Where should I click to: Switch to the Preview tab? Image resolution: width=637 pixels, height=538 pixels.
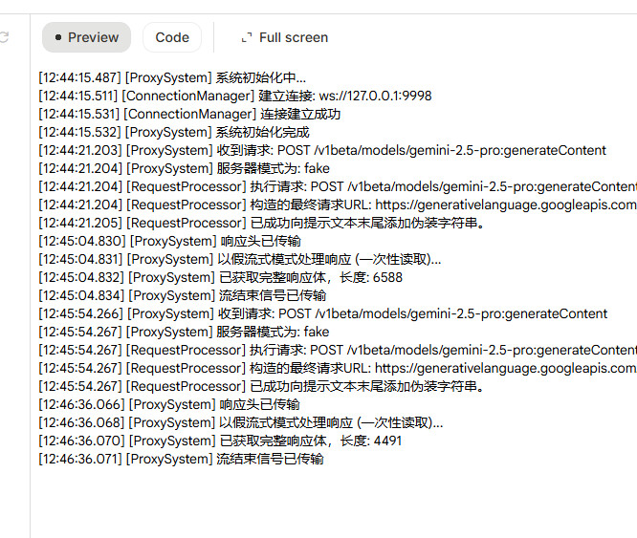[86, 37]
